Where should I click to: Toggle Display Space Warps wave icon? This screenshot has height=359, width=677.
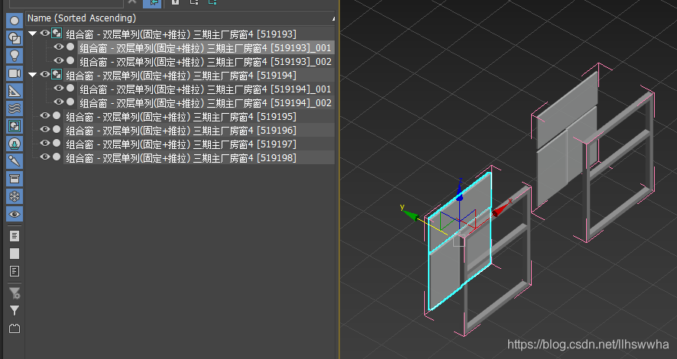[x=15, y=108]
